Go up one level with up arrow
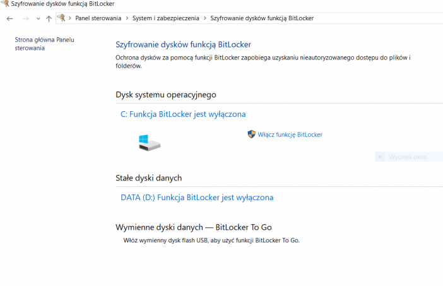Screen dimensions: 443x286 click(x=49, y=19)
